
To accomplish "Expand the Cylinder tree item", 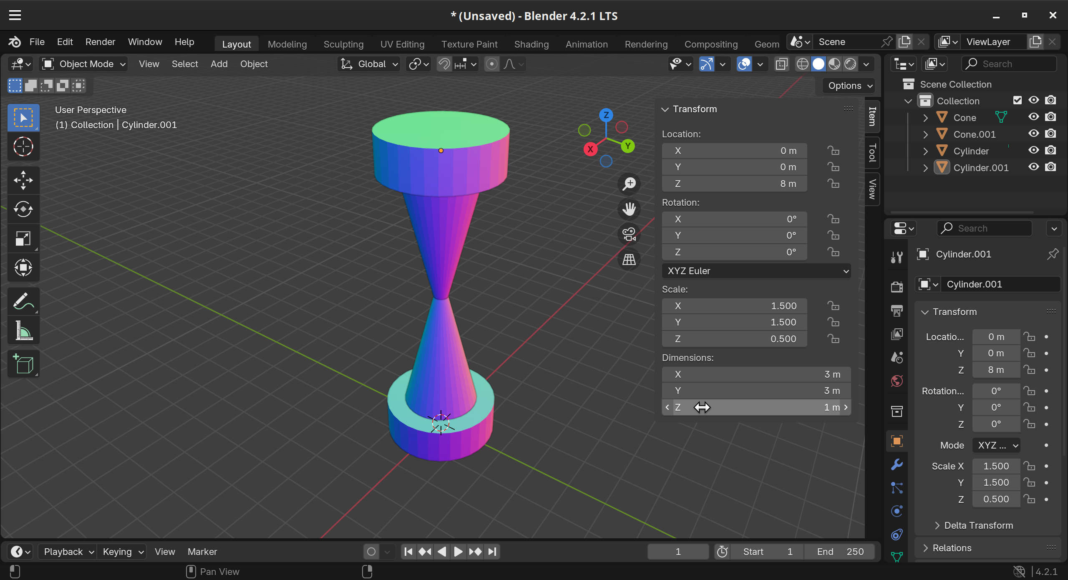I will pyautogui.click(x=925, y=151).
